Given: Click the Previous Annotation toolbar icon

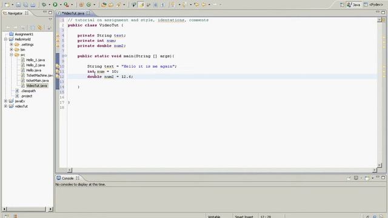Looking at the screenshot, I should coord(184,4).
